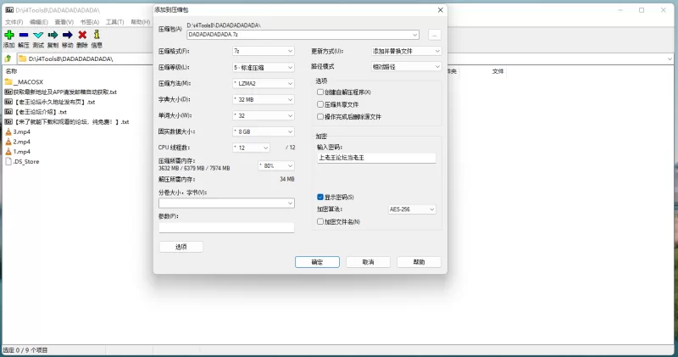678x357 pixels.
Task: Open the word size 32 dropdown
Action: coord(264,115)
